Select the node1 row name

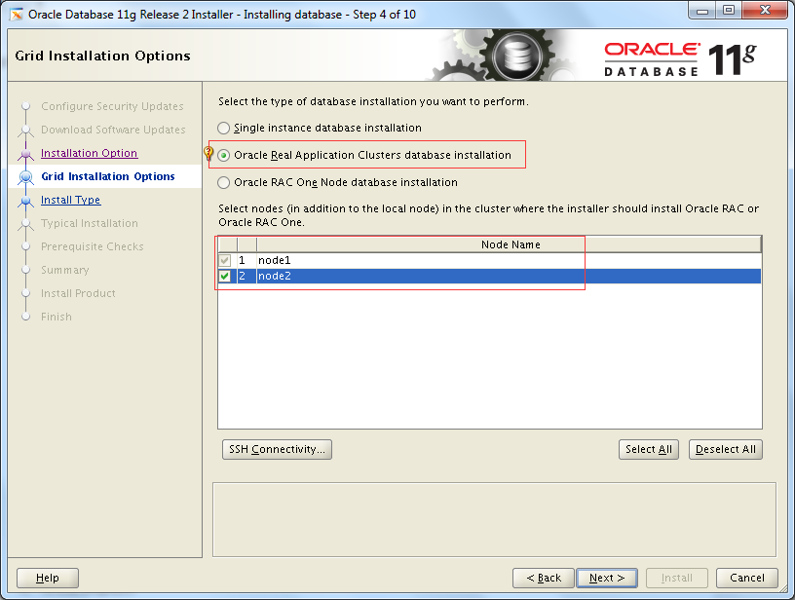tap(275, 260)
